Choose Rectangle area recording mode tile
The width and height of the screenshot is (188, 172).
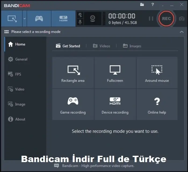click(x=73, y=73)
